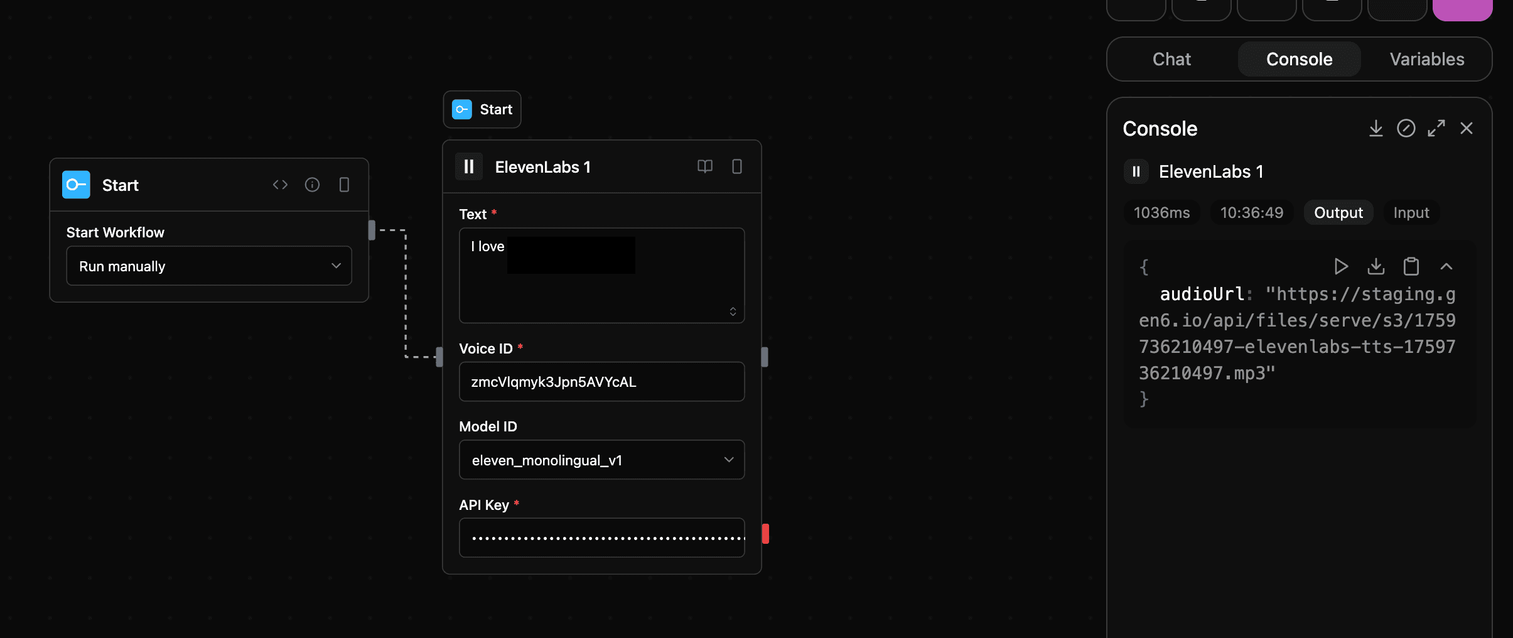The width and height of the screenshot is (1513, 638).
Task: Open the Variables tab
Action: 1426,59
